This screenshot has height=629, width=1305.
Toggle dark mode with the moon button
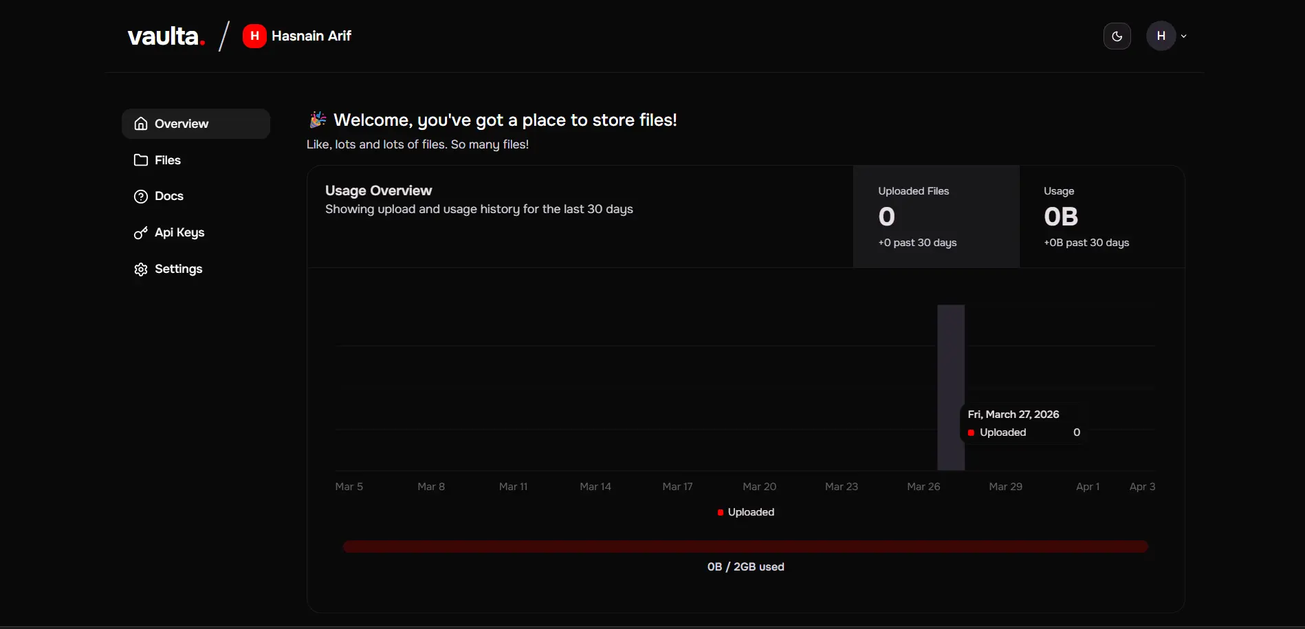1117,36
